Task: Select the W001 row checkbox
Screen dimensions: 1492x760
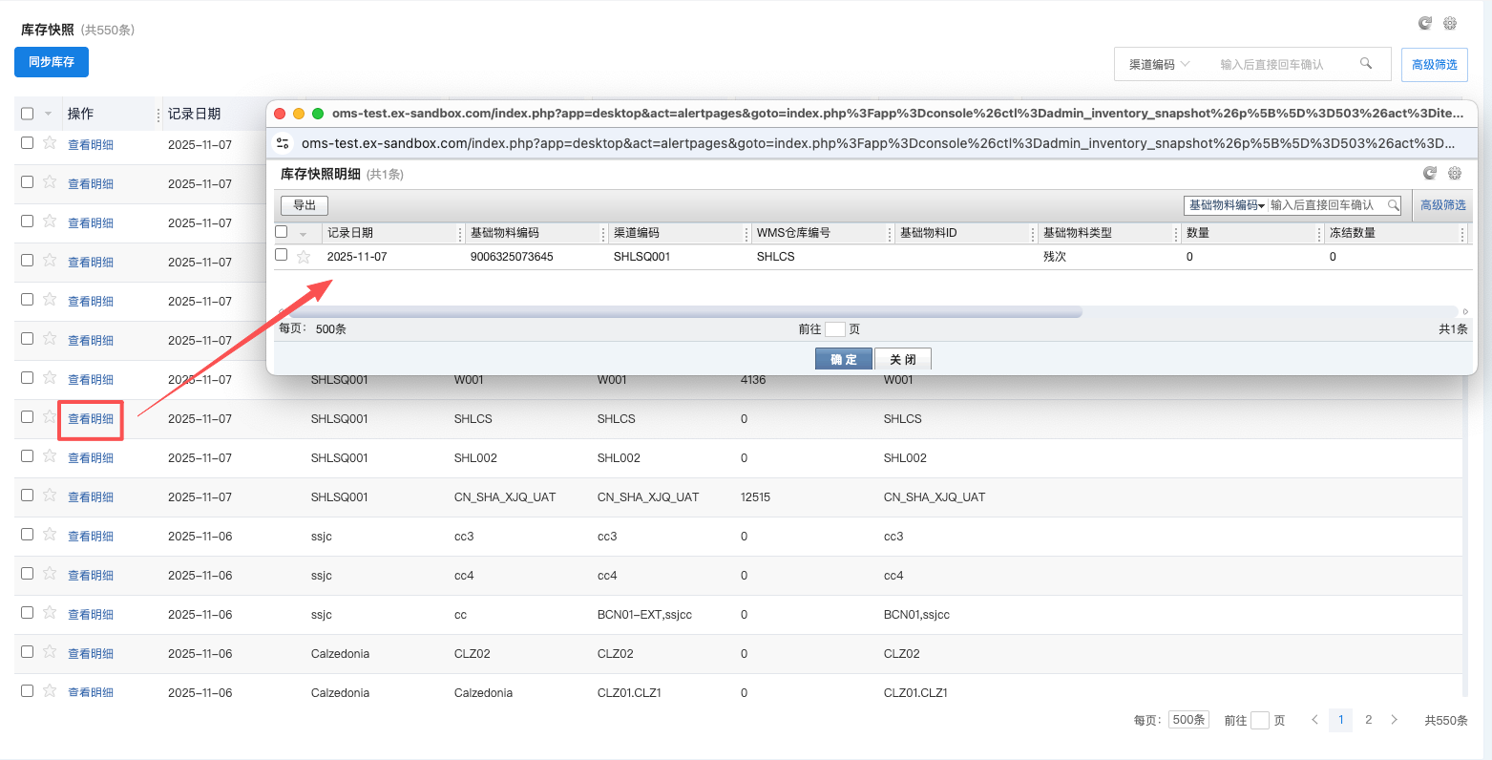Action: pyautogui.click(x=27, y=377)
